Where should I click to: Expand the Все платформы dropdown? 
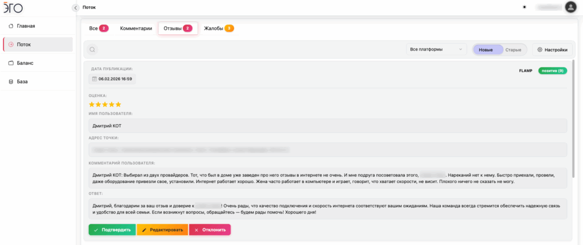436,50
